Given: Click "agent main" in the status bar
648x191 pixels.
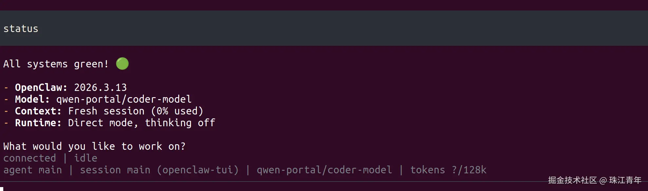Looking at the screenshot, I should (x=32, y=170).
